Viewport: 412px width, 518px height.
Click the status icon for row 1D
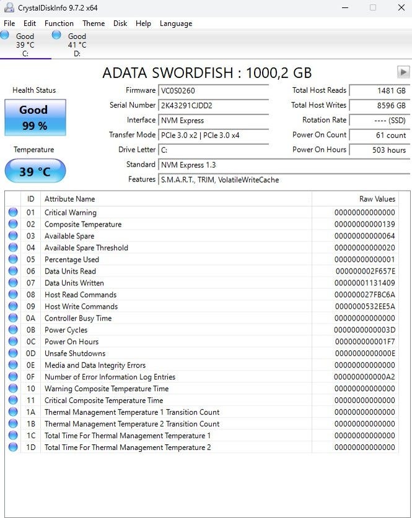pos(13,447)
